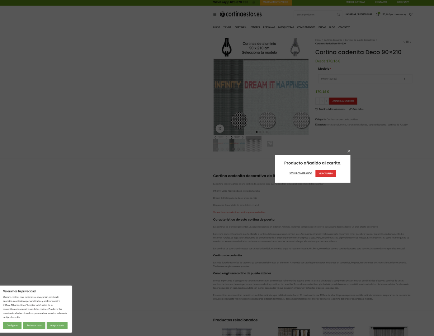The width and height of the screenshot is (434, 336).
Task: Open the COMPLEMENTOS menu item
Action: [x=306, y=27]
